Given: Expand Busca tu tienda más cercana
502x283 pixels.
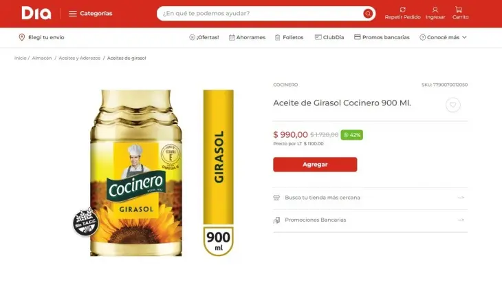Looking at the screenshot, I should coord(370,198).
